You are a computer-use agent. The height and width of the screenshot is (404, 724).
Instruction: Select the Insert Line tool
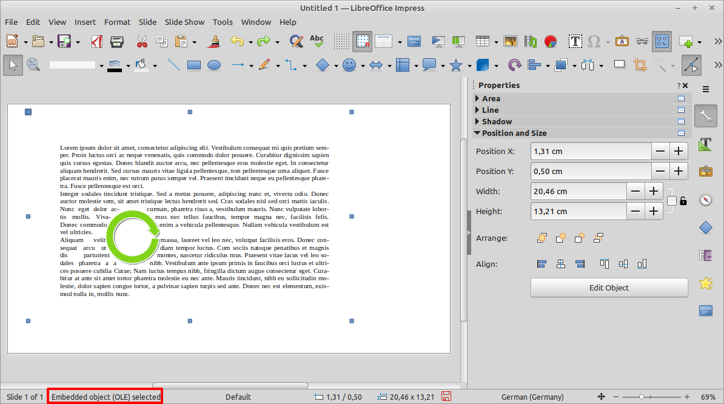pos(174,65)
